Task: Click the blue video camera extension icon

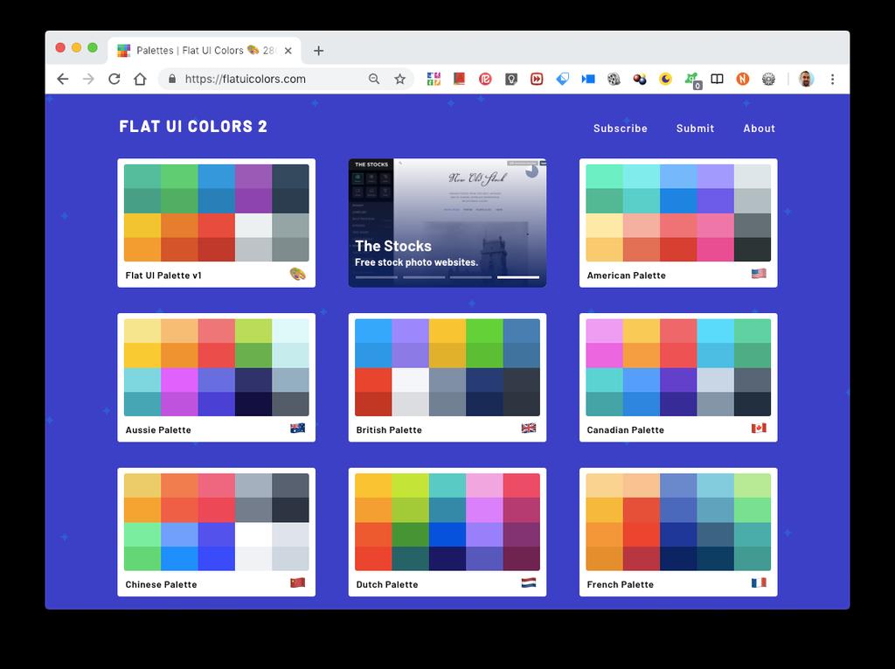Action: coord(588,79)
